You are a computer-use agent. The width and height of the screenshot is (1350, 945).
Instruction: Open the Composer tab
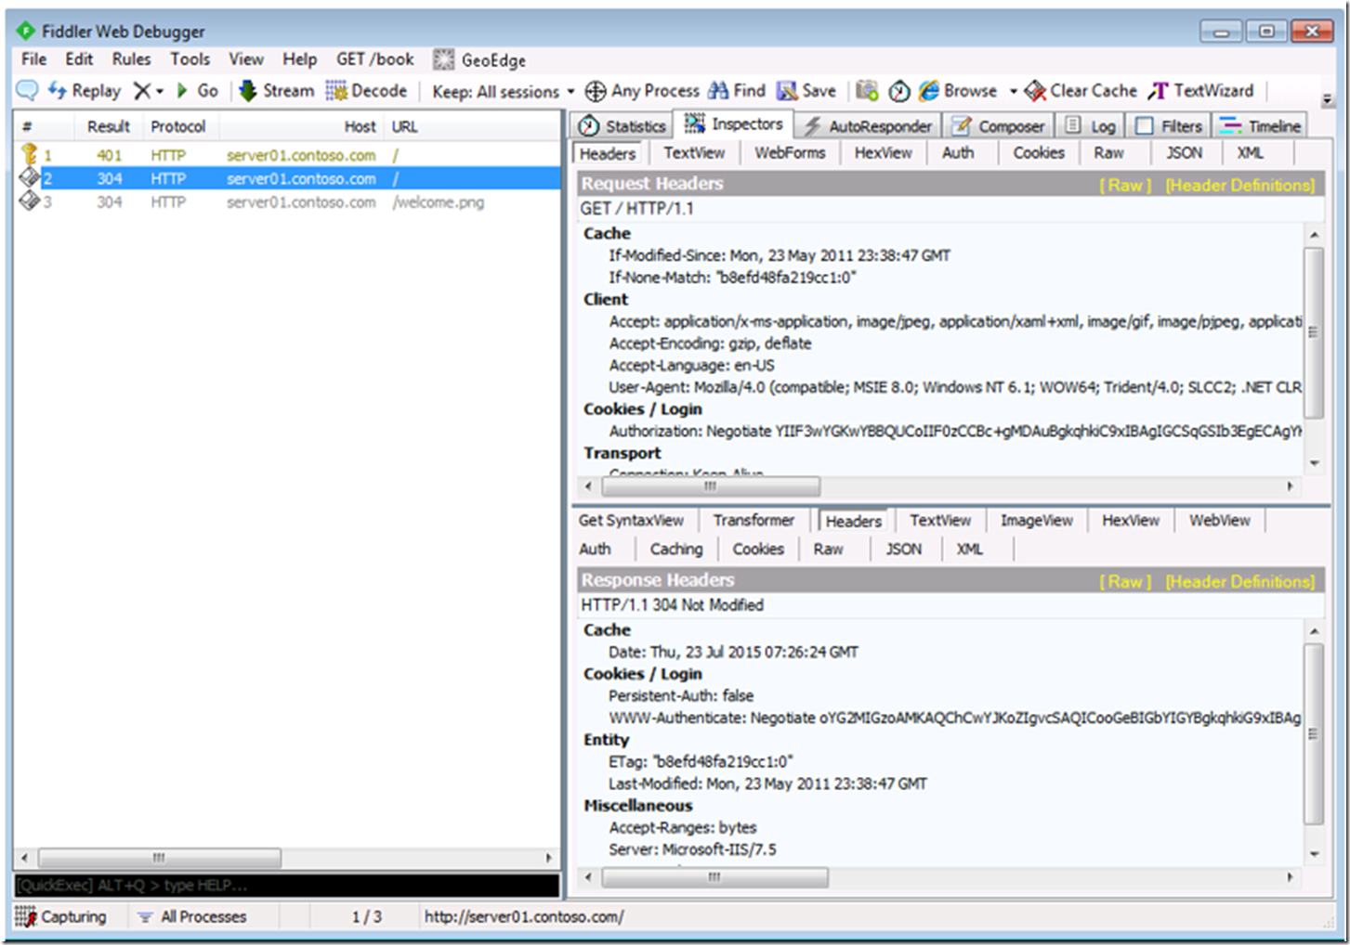tap(998, 126)
